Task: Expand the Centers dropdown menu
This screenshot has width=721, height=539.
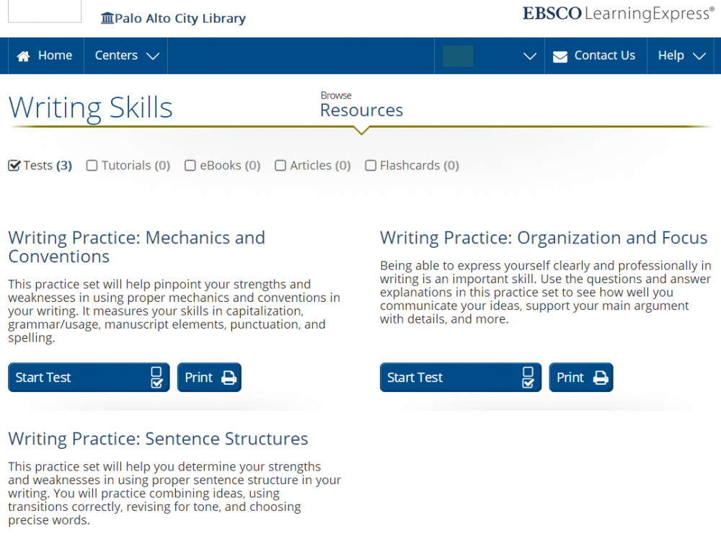Action: 126,55
